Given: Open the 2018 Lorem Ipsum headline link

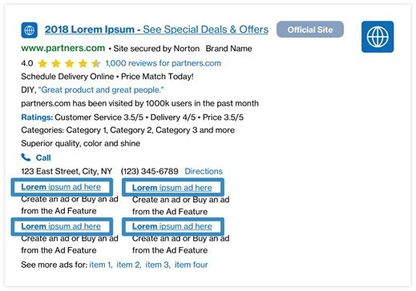Looking at the screenshot, I should (x=156, y=30).
